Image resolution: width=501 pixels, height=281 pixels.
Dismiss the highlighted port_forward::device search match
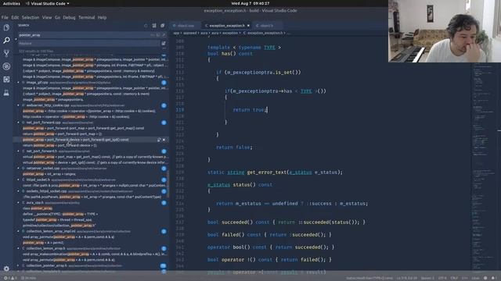(164, 140)
